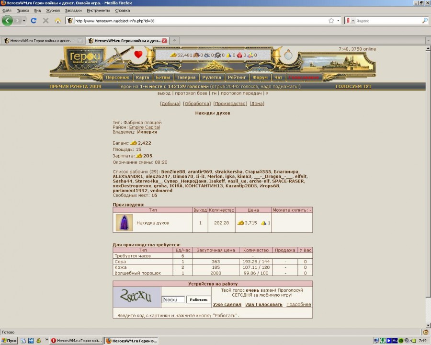Open the Журнал menu
Image resolution: width=431 pixels, height=345 pixels.
tap(53, 11)
